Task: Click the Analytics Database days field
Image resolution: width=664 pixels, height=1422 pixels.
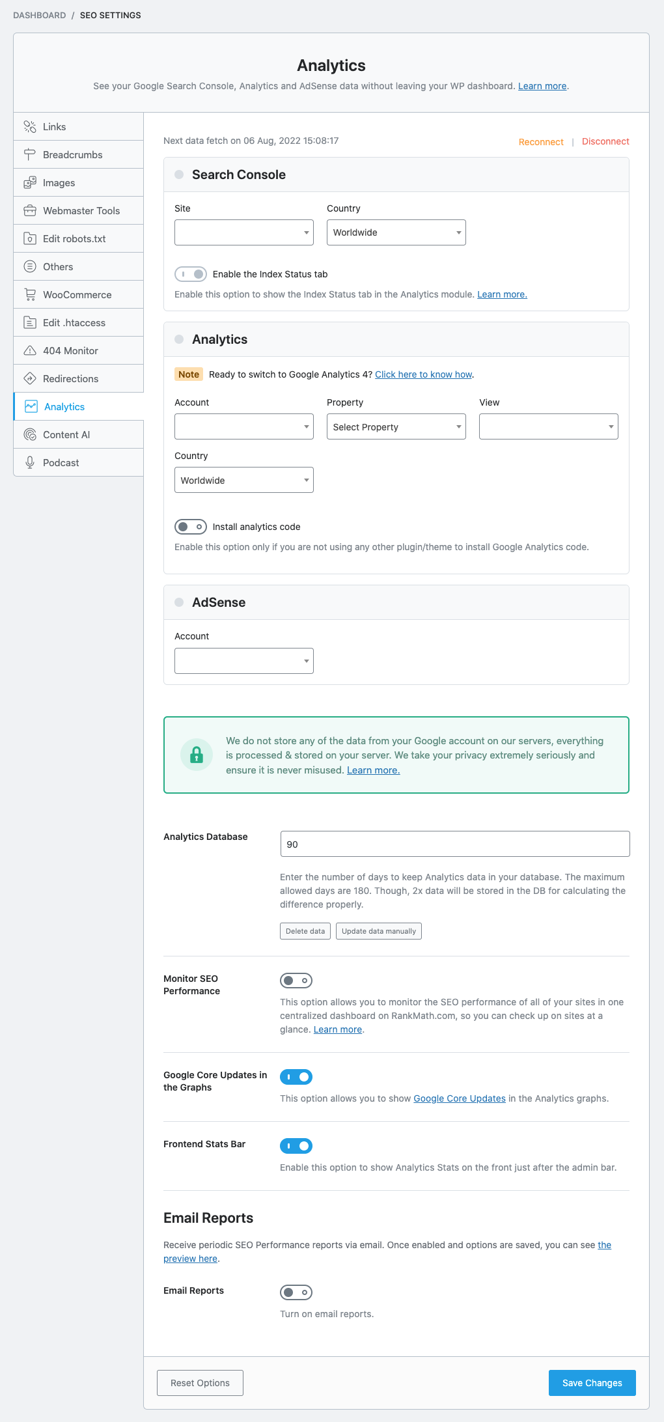Action: 454,844
